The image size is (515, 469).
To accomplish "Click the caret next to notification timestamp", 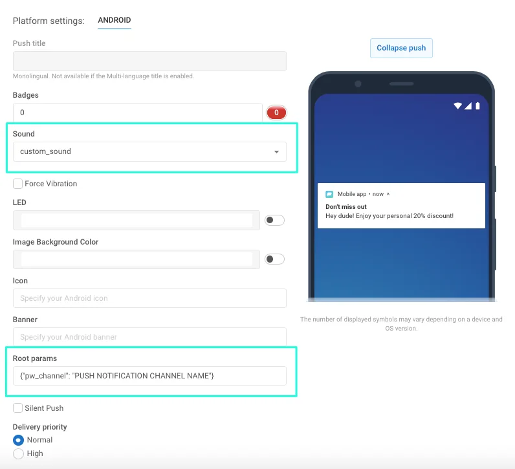I will [388, 194].
